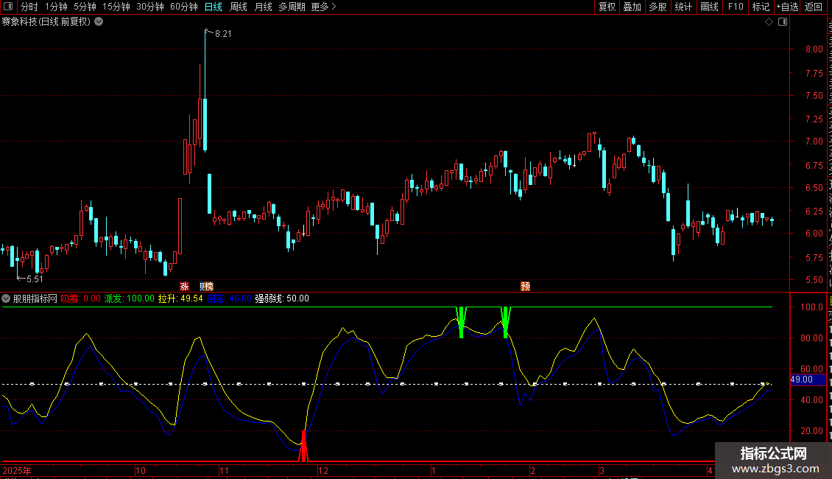Click the 49.00 value box on indicator axis

(808, 380)
